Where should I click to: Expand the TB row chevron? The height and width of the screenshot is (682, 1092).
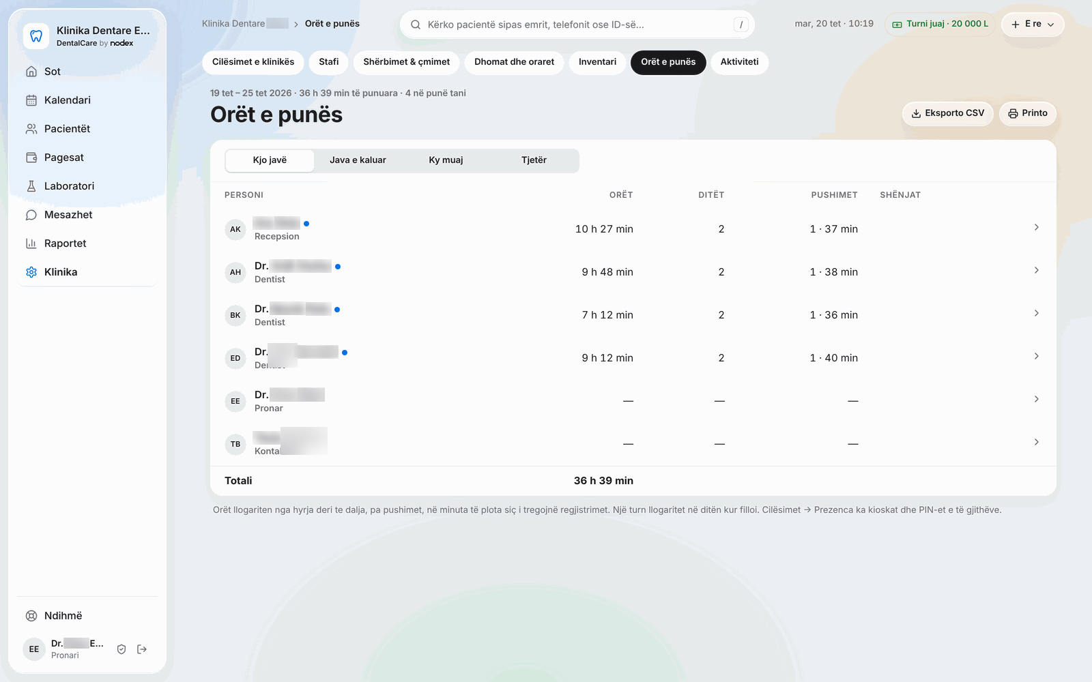(x=1036, y=442)
